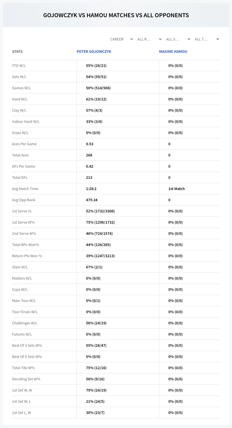Expand the ALL R… dropdown
The height and width of the screenshot is (428, 232).
[x=150, y=39]
